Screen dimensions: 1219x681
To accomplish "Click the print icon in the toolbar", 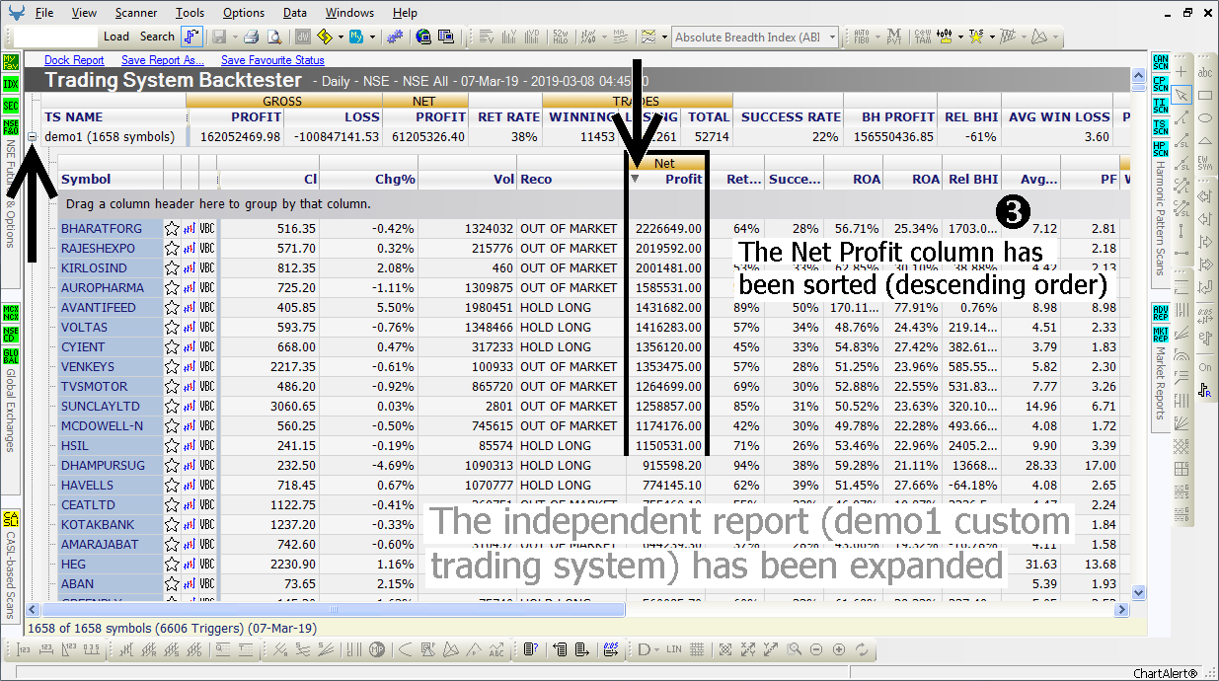I will click(251, 37).
